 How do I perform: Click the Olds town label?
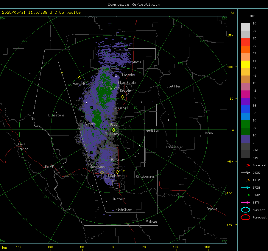(x=113, y=124)
